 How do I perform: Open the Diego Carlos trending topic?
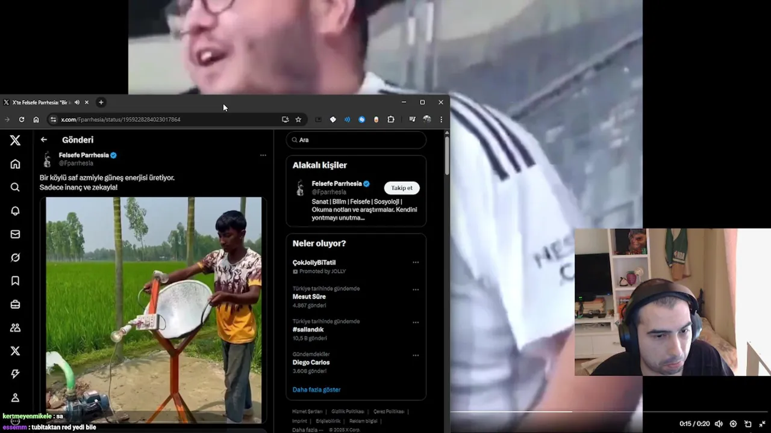[x=311, y=363]
